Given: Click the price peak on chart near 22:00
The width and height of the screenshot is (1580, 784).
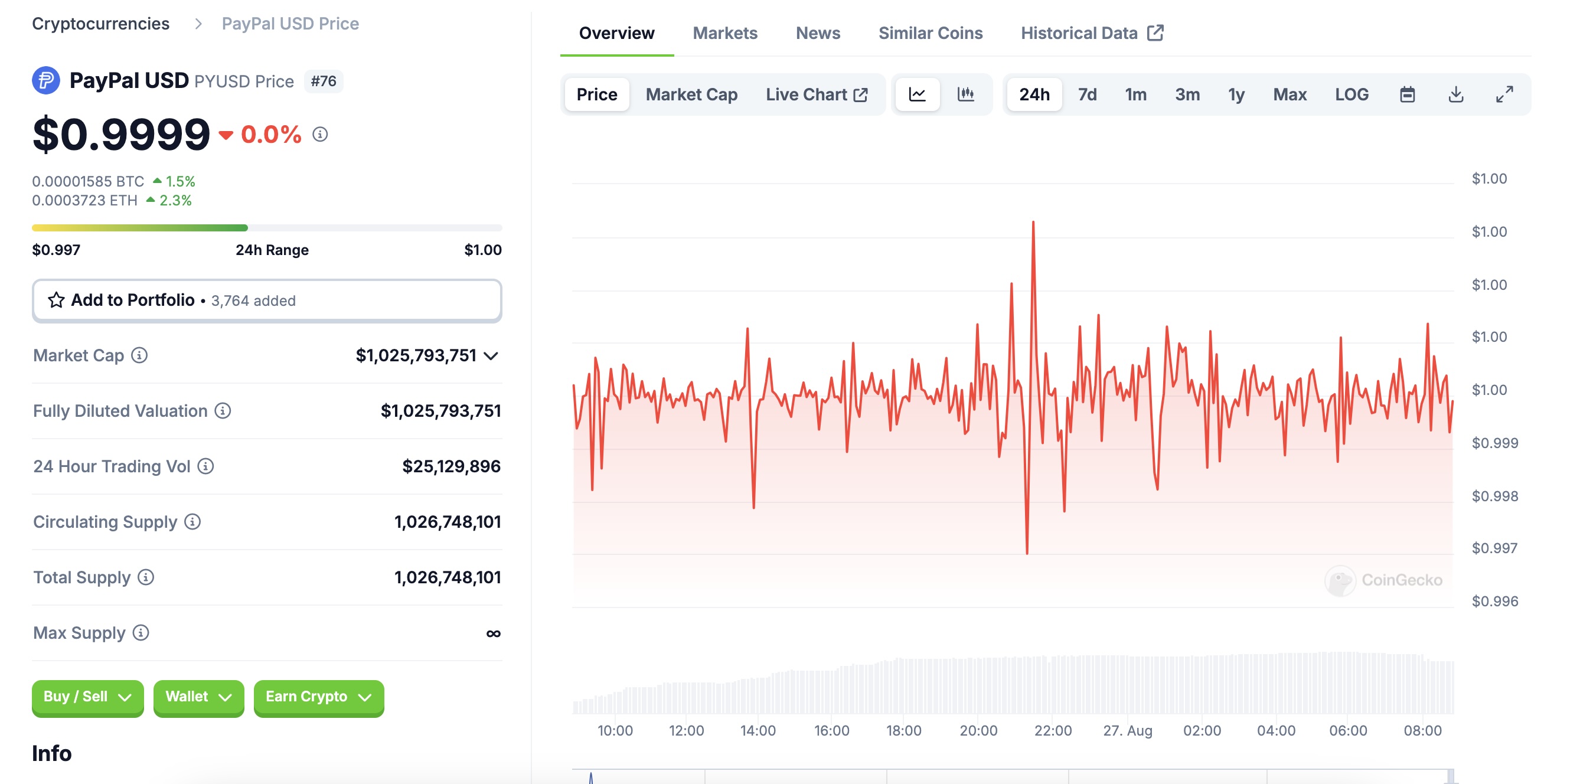Looking at the screenshot, I should pos(1033,222).
